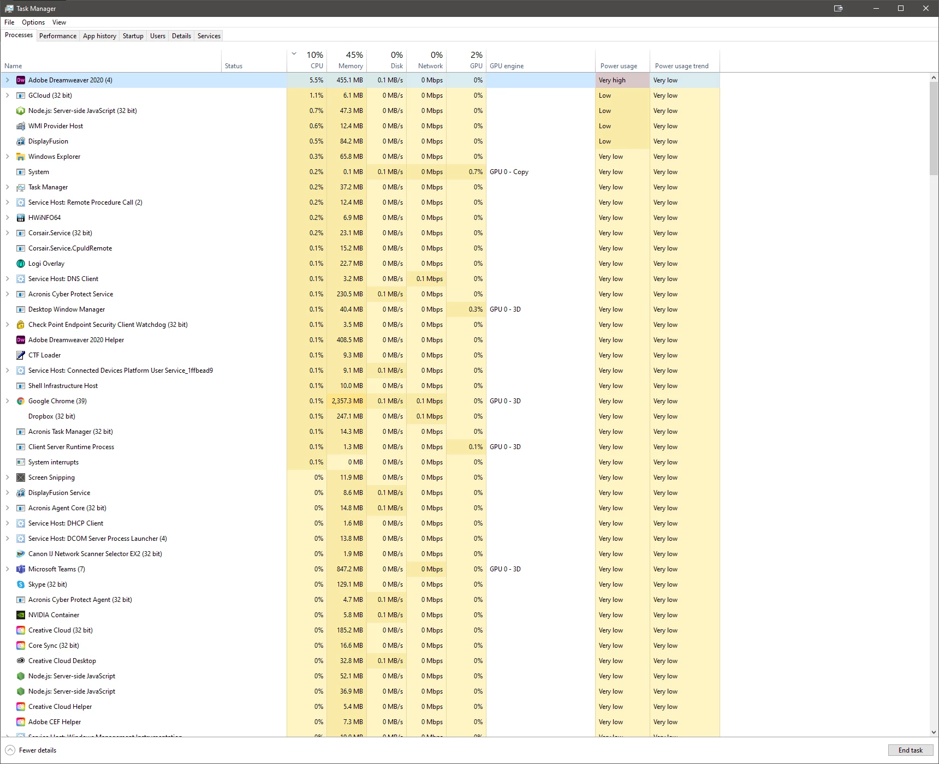Click Fewer details to collapse view
Viewport: 939px width, 764px height.
(32, 750)
